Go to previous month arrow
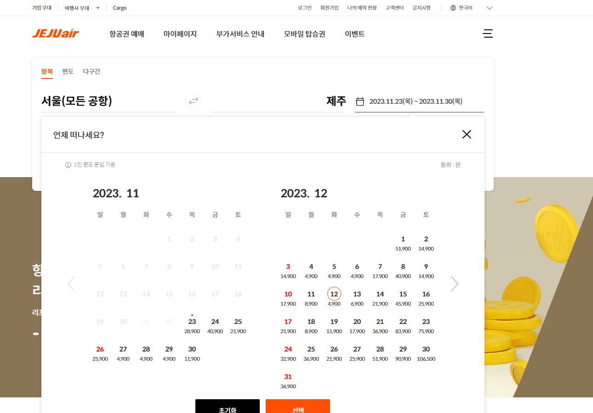The image size is (593, 413). point(71,284)
